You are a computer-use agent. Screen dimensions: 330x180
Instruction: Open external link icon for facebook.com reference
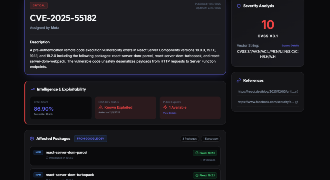click(296, 102)
